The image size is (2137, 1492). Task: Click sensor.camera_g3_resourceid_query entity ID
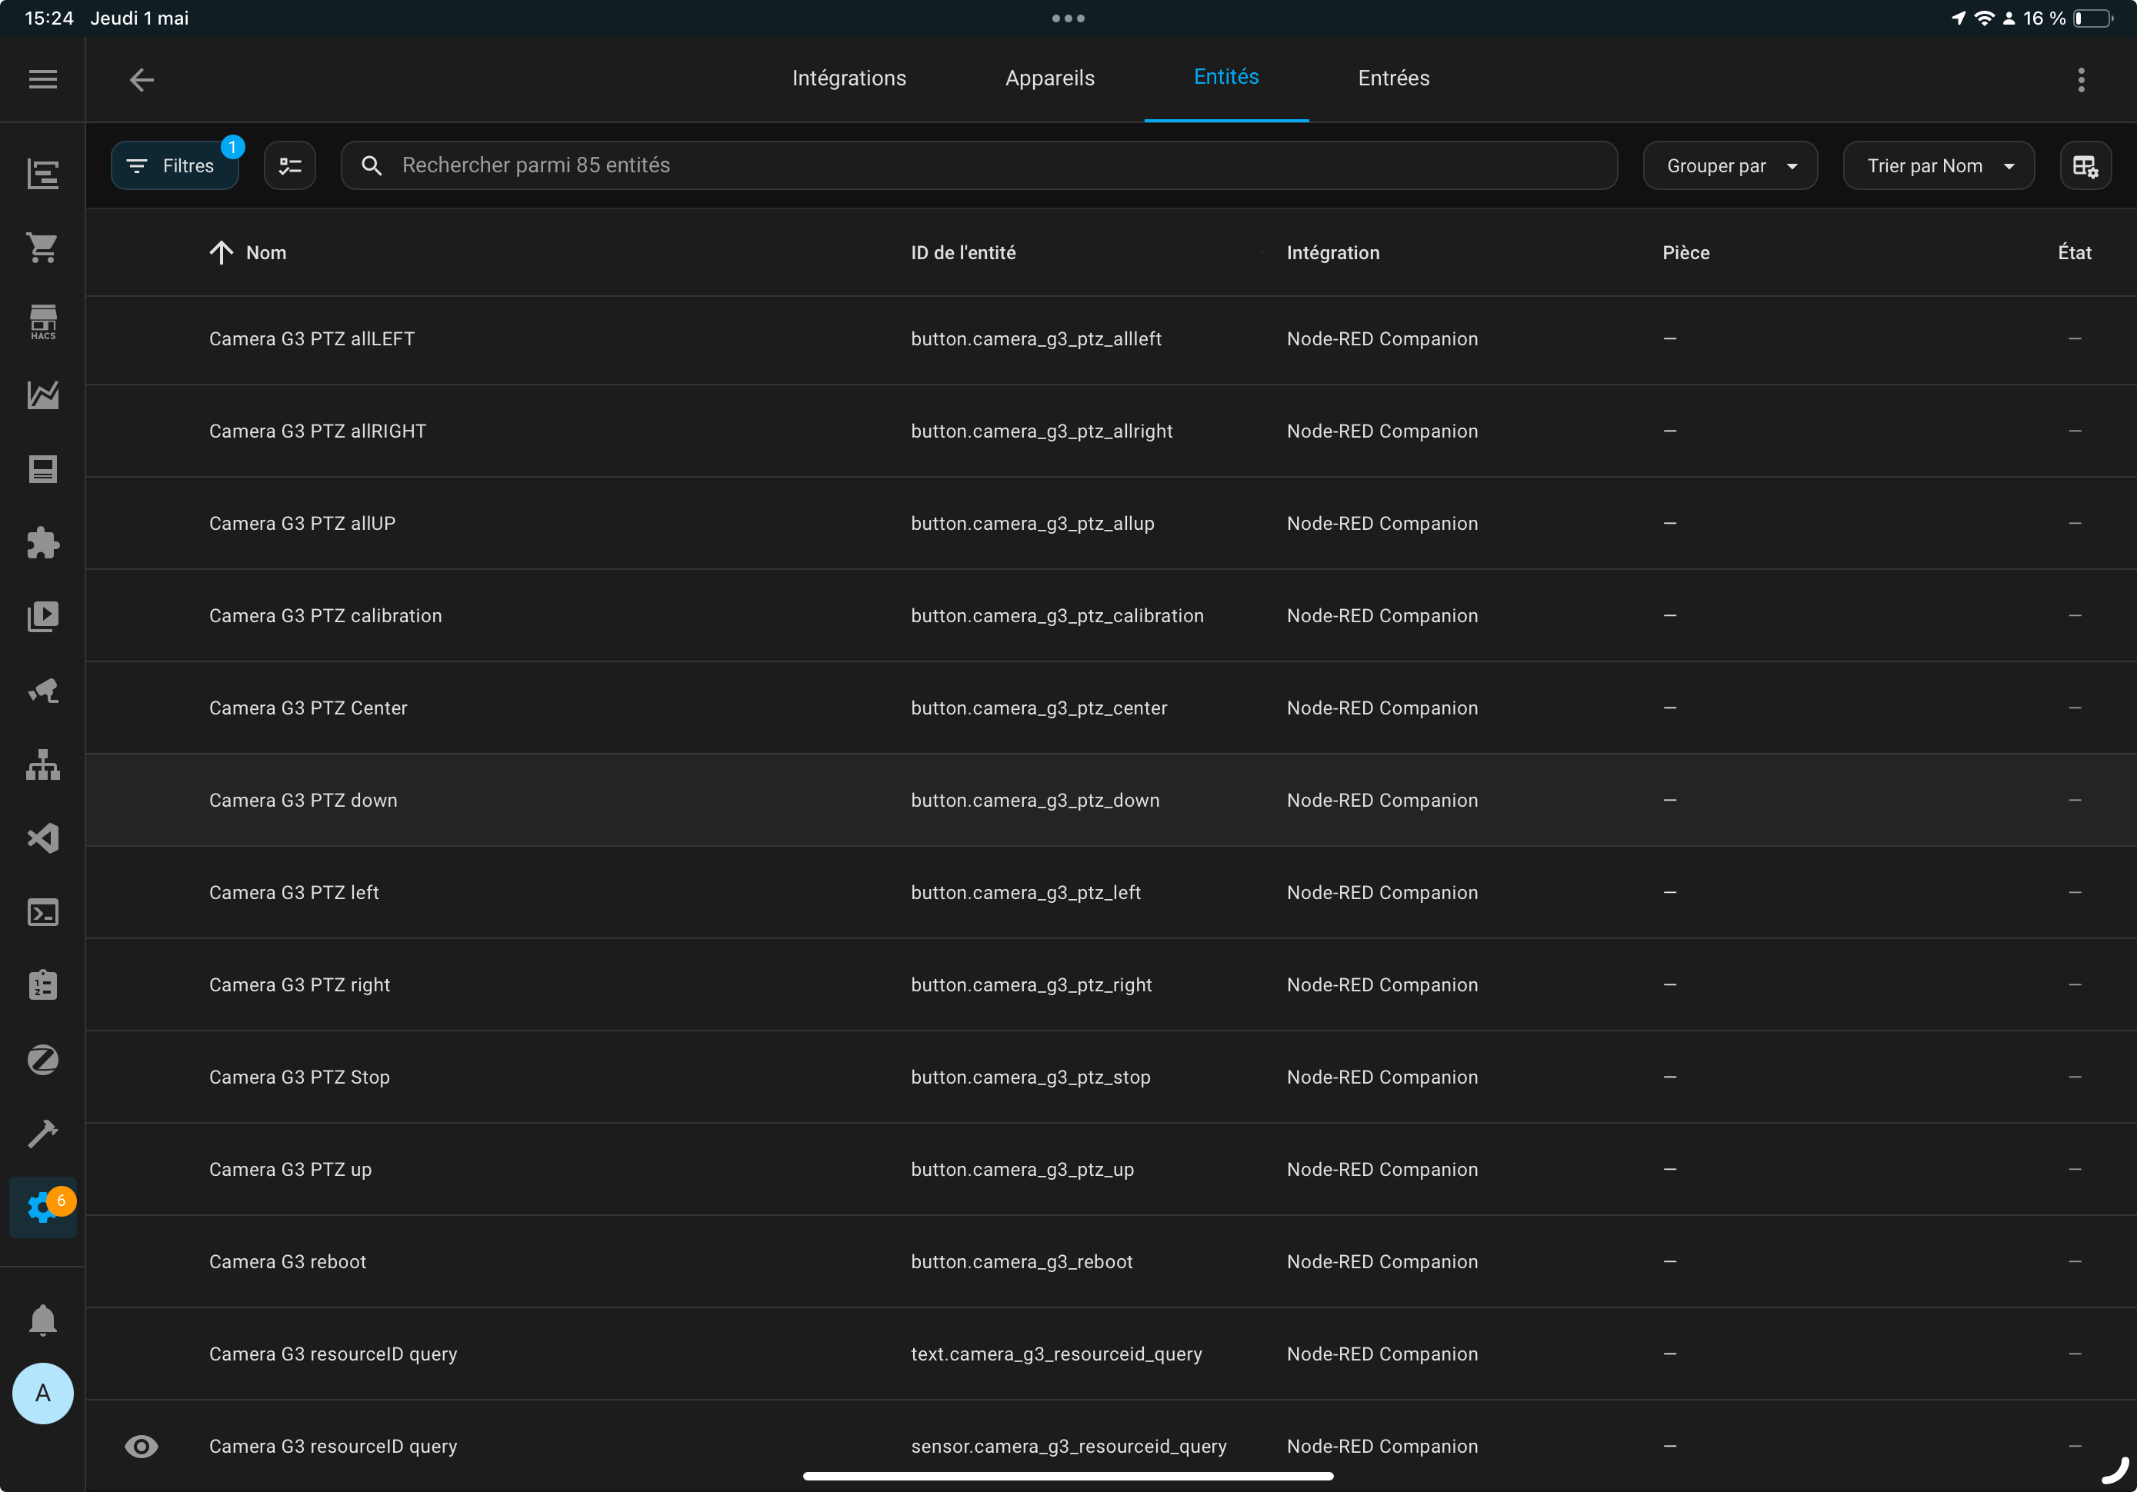tap(1068, 1445)
